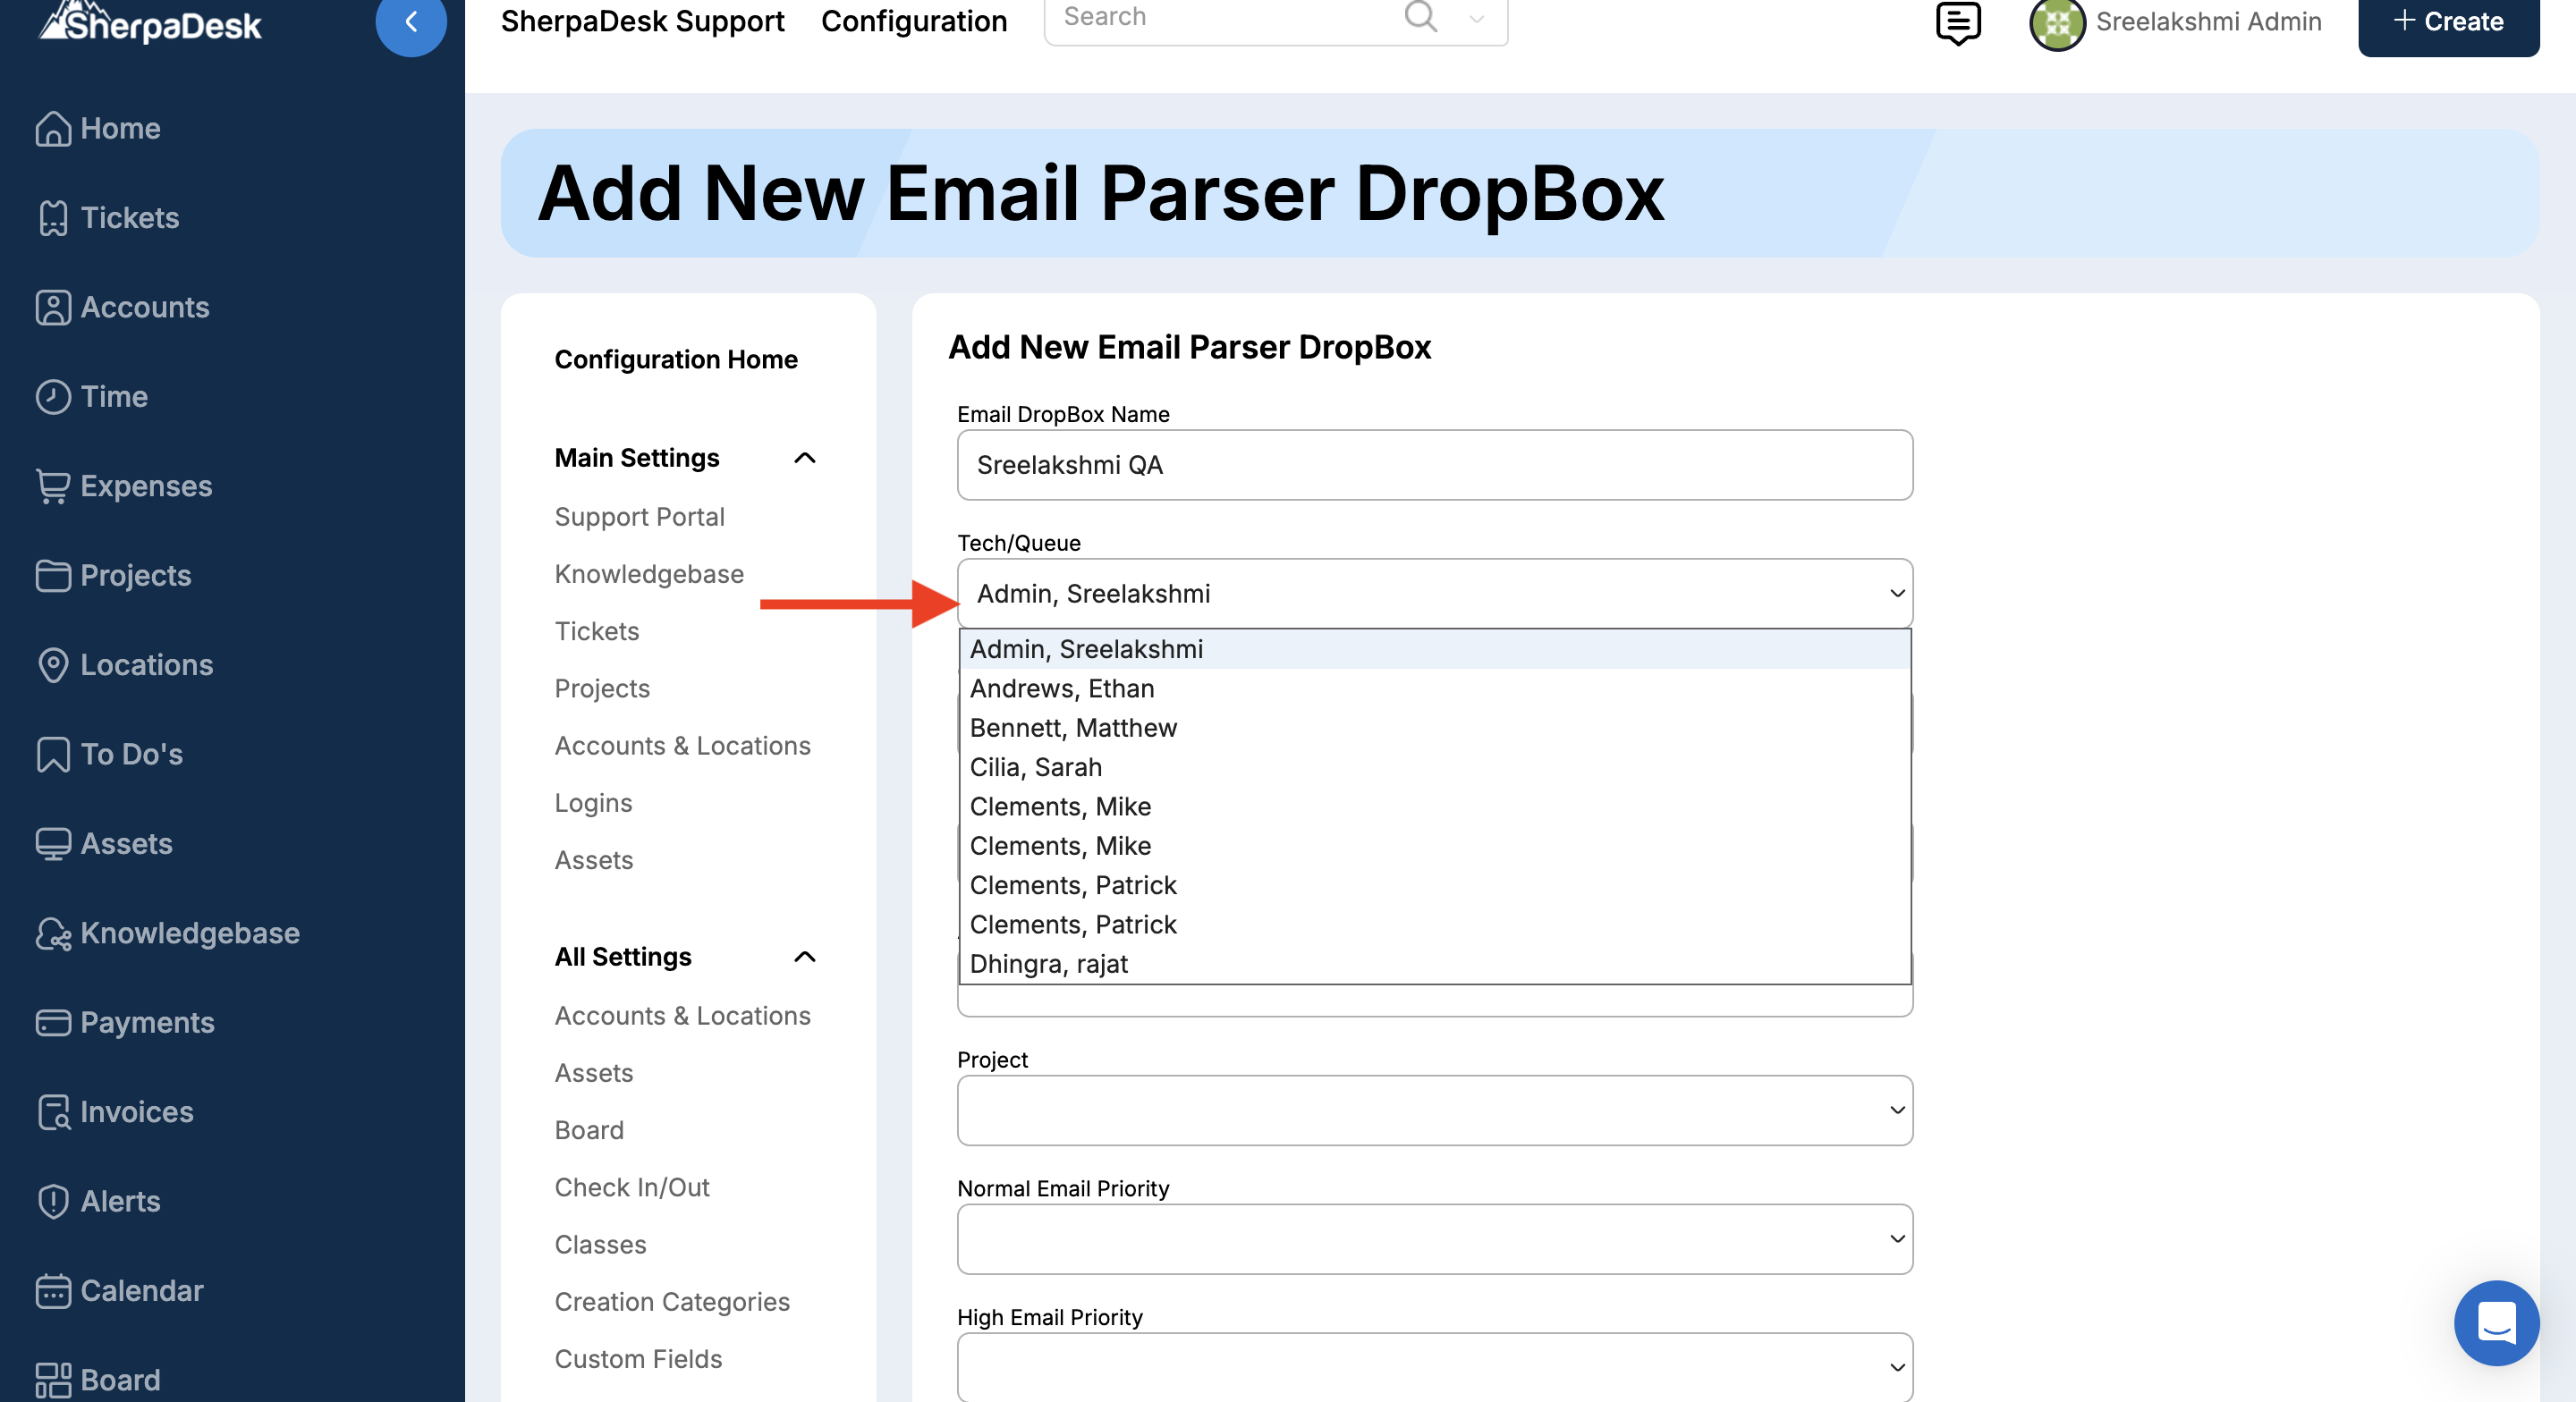Click the Alerts shield icon

pos(52,1201)
